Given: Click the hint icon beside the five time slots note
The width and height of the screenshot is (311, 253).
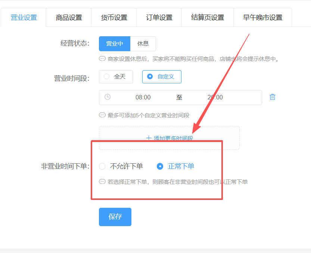Looking at the screenshot, I should (x=102, y=115).
